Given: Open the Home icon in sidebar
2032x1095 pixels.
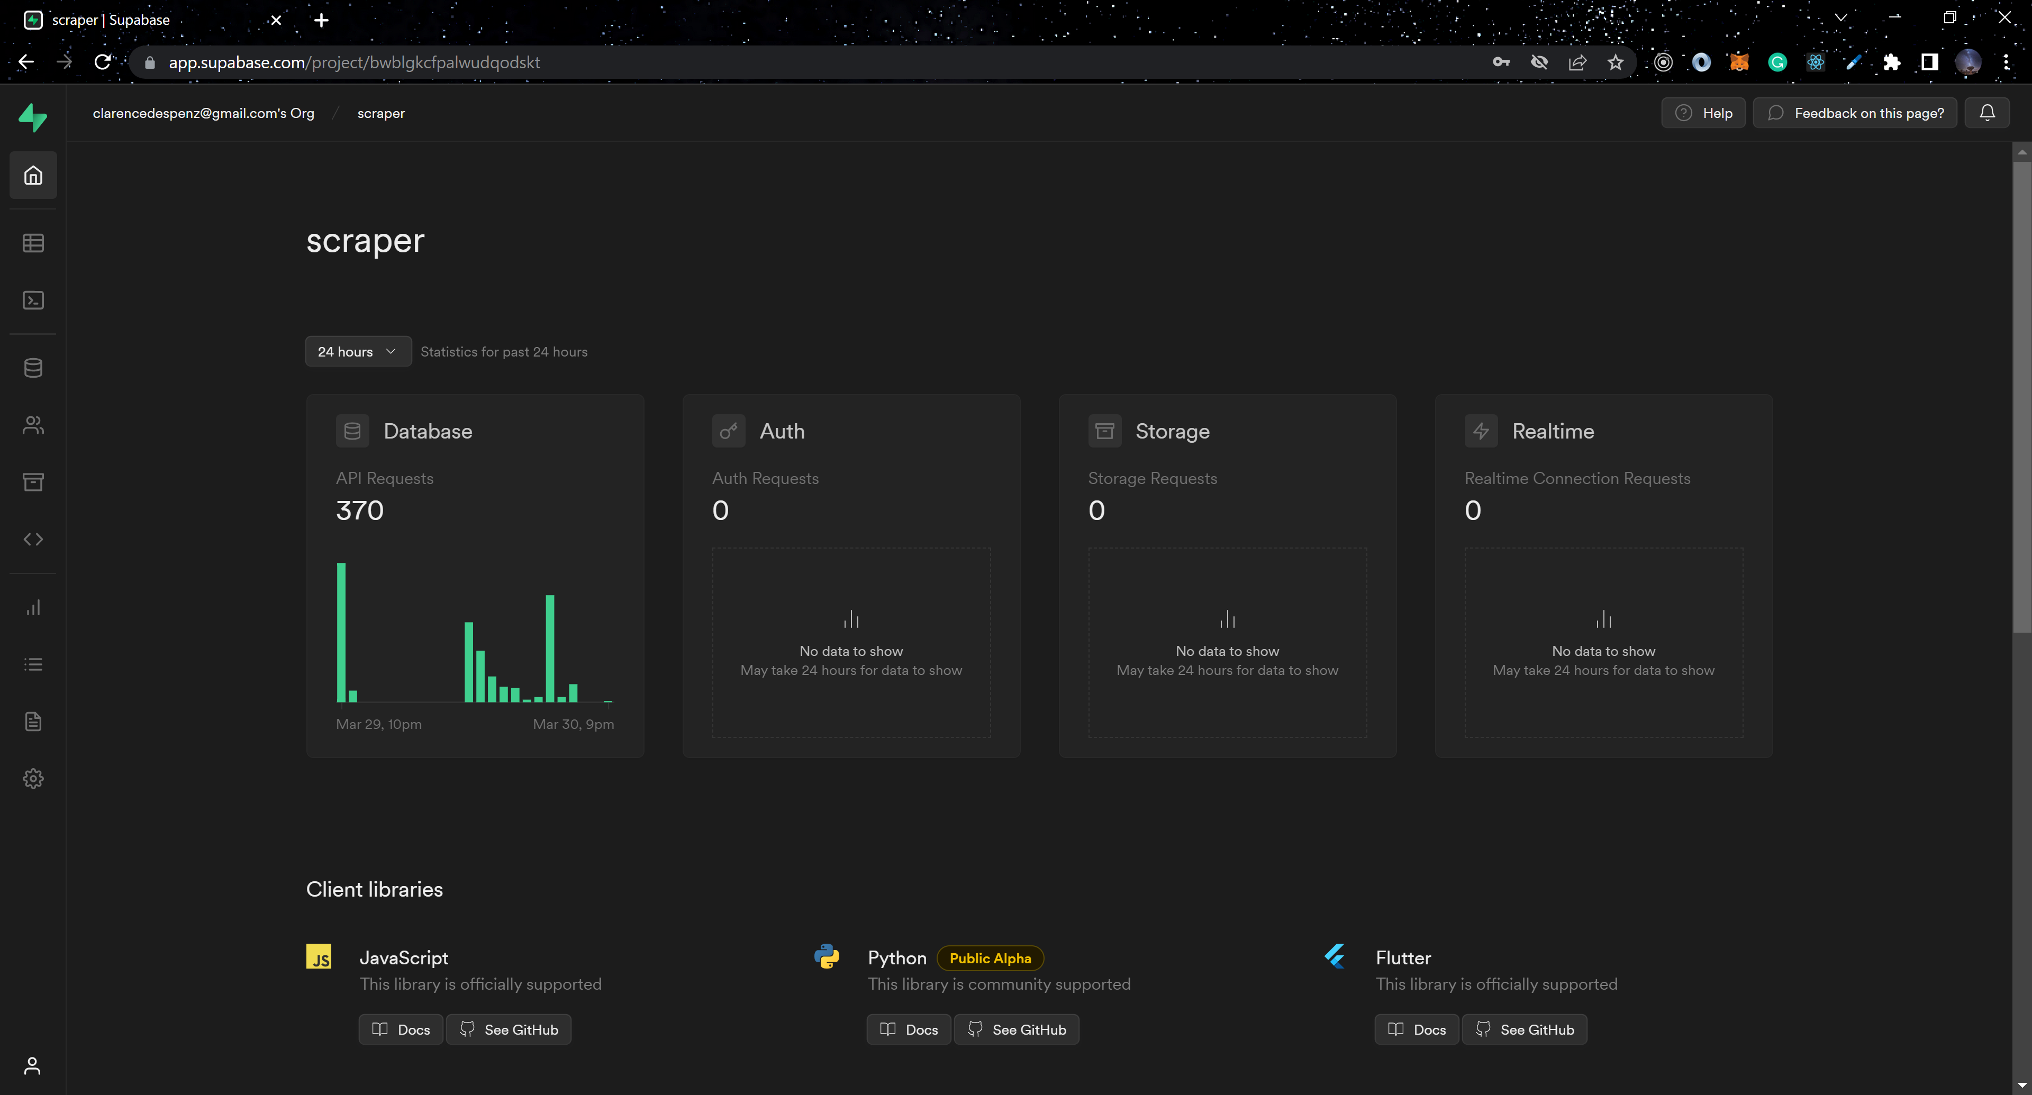Looking at the screenshot, I should click(x=33, y=175).
